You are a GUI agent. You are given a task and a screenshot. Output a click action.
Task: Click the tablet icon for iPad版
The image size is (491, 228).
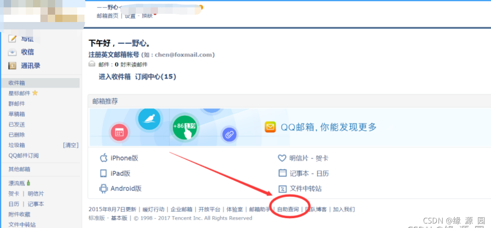104,173
